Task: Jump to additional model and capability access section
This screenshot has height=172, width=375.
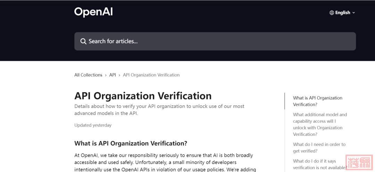Action: (320, 124)
